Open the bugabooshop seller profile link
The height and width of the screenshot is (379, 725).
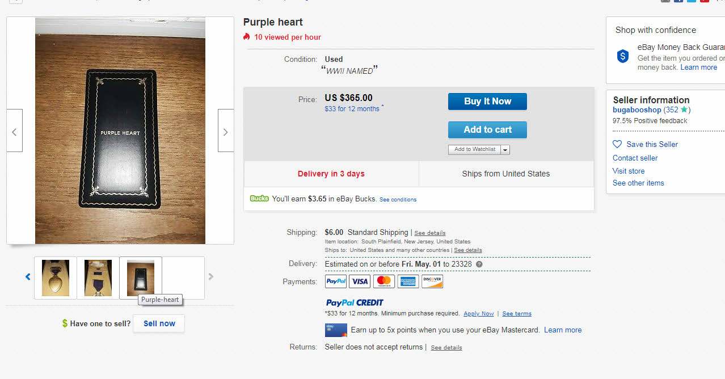(638, 110)
